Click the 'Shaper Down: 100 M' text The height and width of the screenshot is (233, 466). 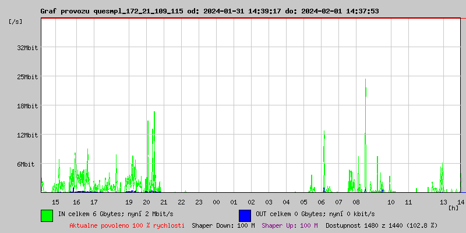(x=223, y=225)
